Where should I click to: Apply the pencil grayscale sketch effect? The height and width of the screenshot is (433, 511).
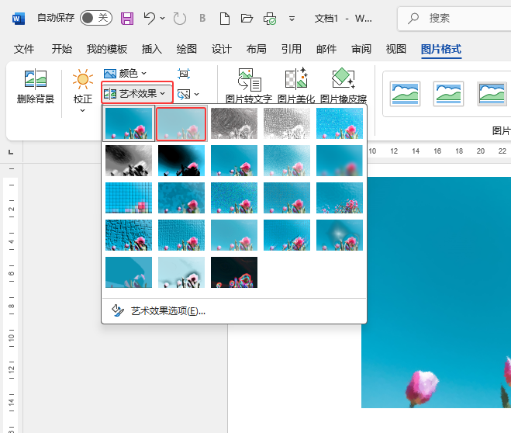coord(234,123)
